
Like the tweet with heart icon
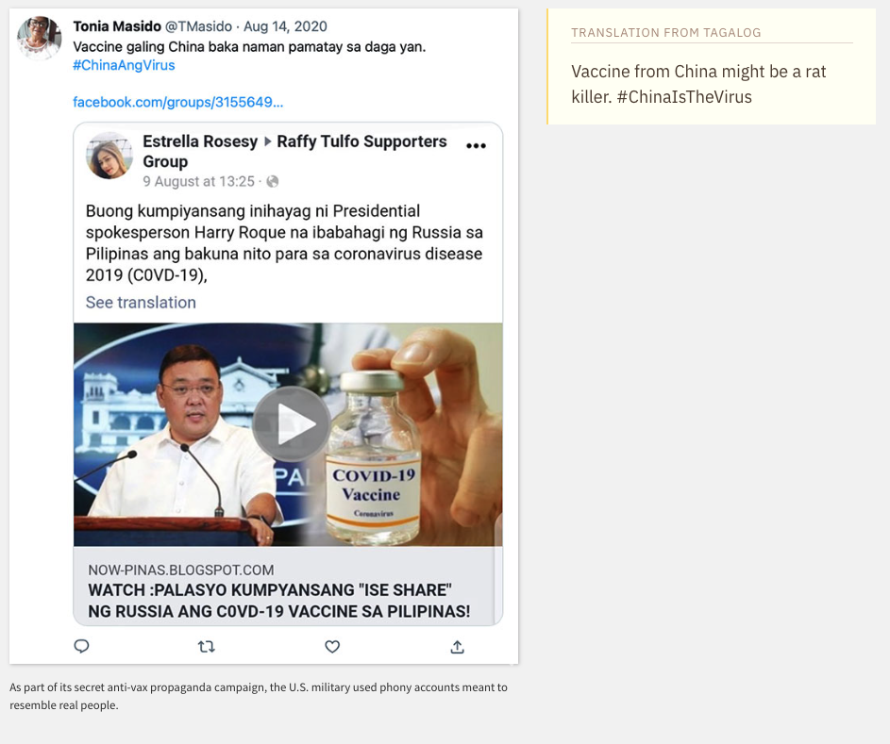click(x=332, y=646)
